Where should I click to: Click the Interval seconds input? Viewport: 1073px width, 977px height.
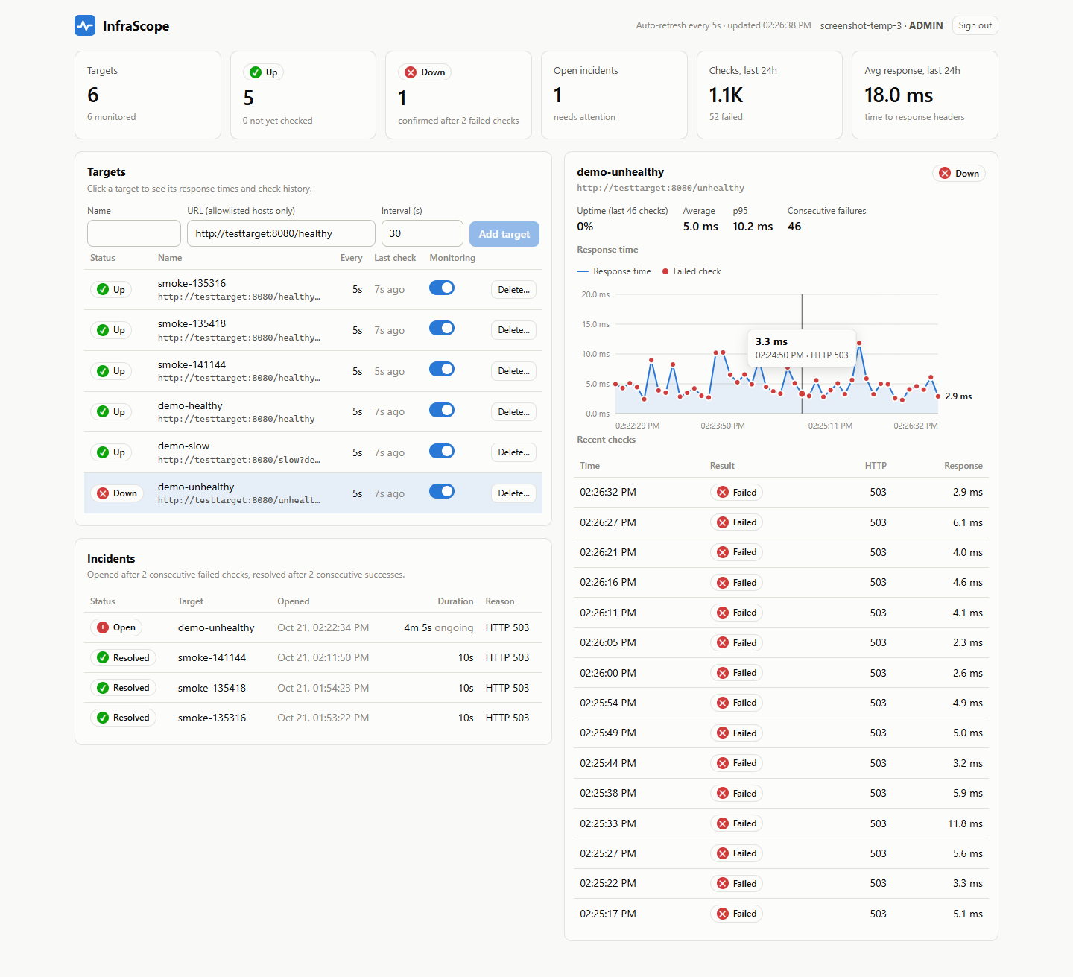pyautogui.click(x=422, y=233)
